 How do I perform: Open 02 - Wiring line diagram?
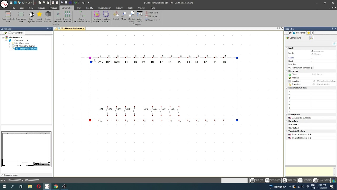tap(25, 46)
